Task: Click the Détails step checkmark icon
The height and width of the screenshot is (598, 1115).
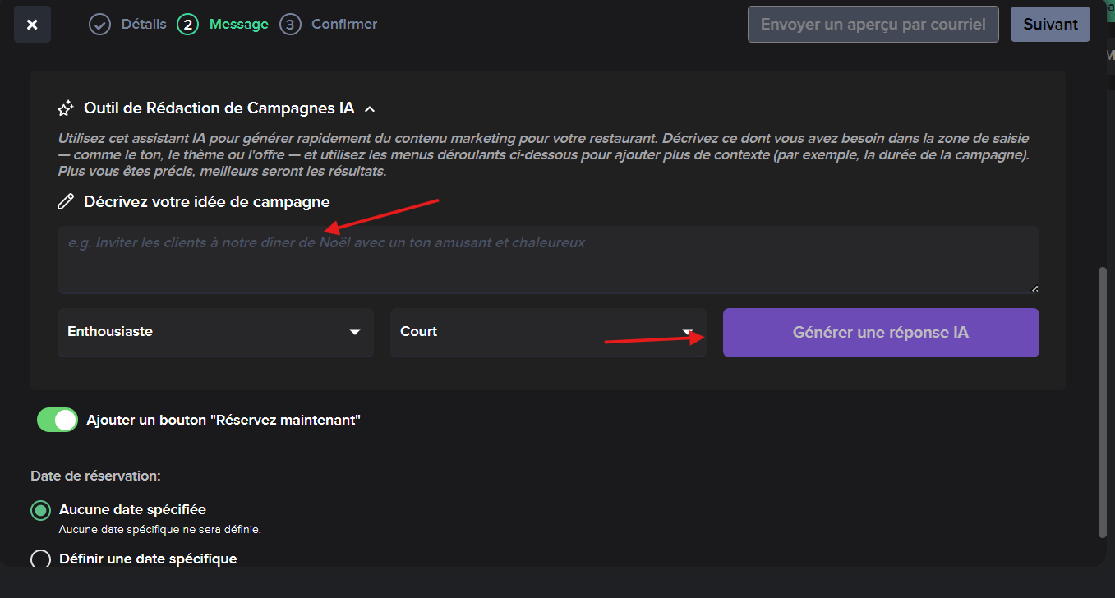Action: click(x=99, y=25)
